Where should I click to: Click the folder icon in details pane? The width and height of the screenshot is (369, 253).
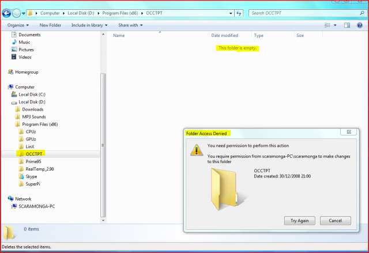pyautogui.click(x=9, y=233)
